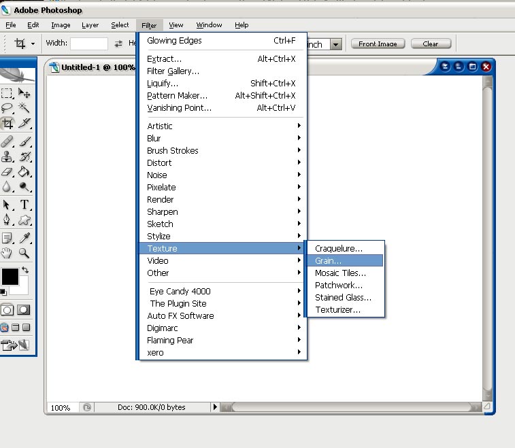Open the Filter Gallery menu item
515x448 pixels.
(x=173, y=71)
